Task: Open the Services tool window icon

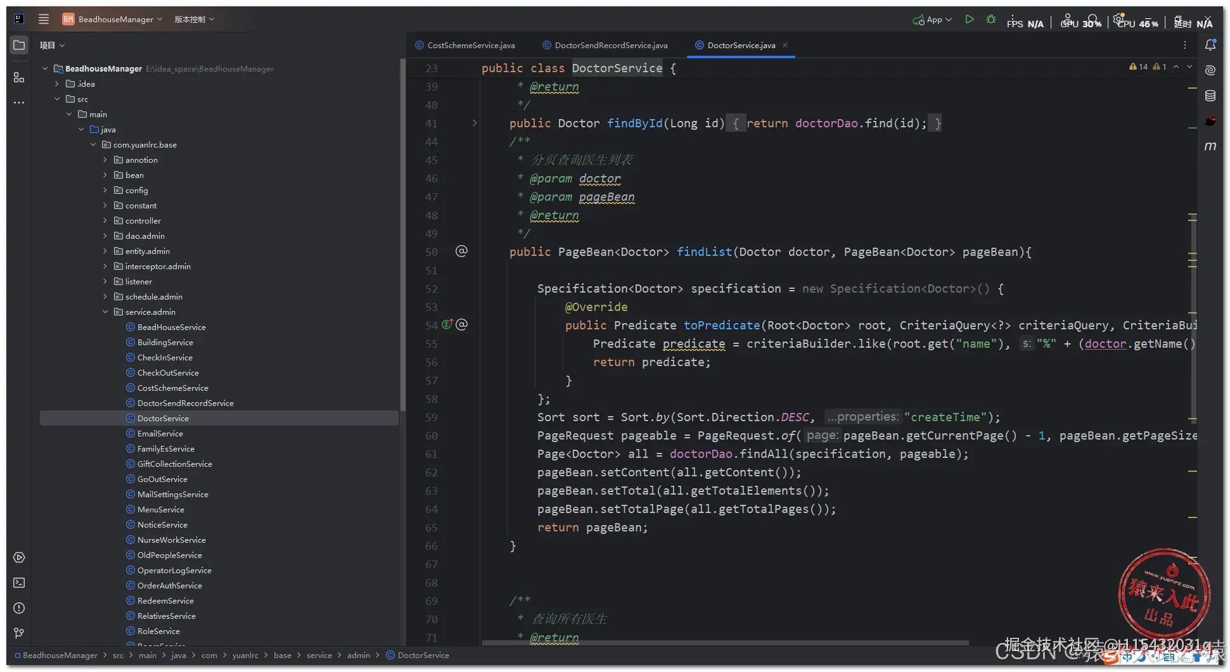Action: [x=19, y=557]
